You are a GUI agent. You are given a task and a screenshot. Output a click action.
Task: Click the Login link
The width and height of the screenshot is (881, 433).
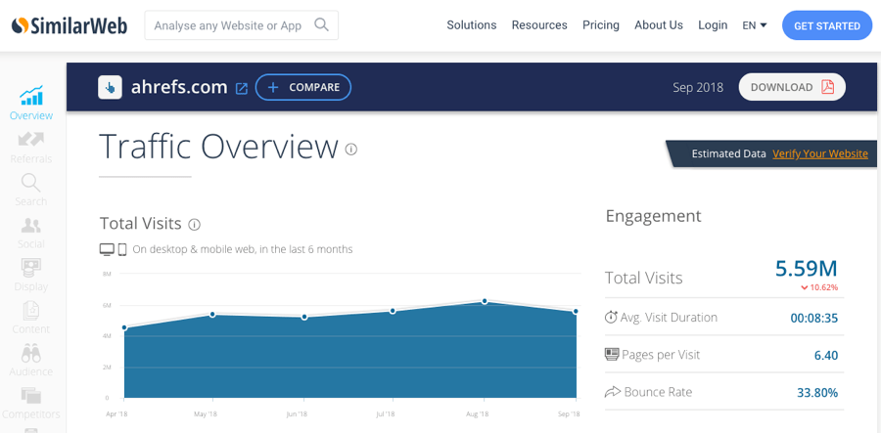point(713,25)
